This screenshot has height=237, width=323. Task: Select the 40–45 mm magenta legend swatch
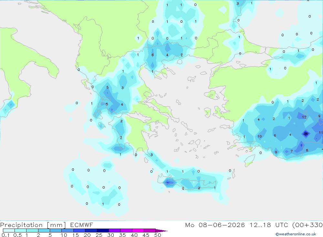click(x=138, y=231)
